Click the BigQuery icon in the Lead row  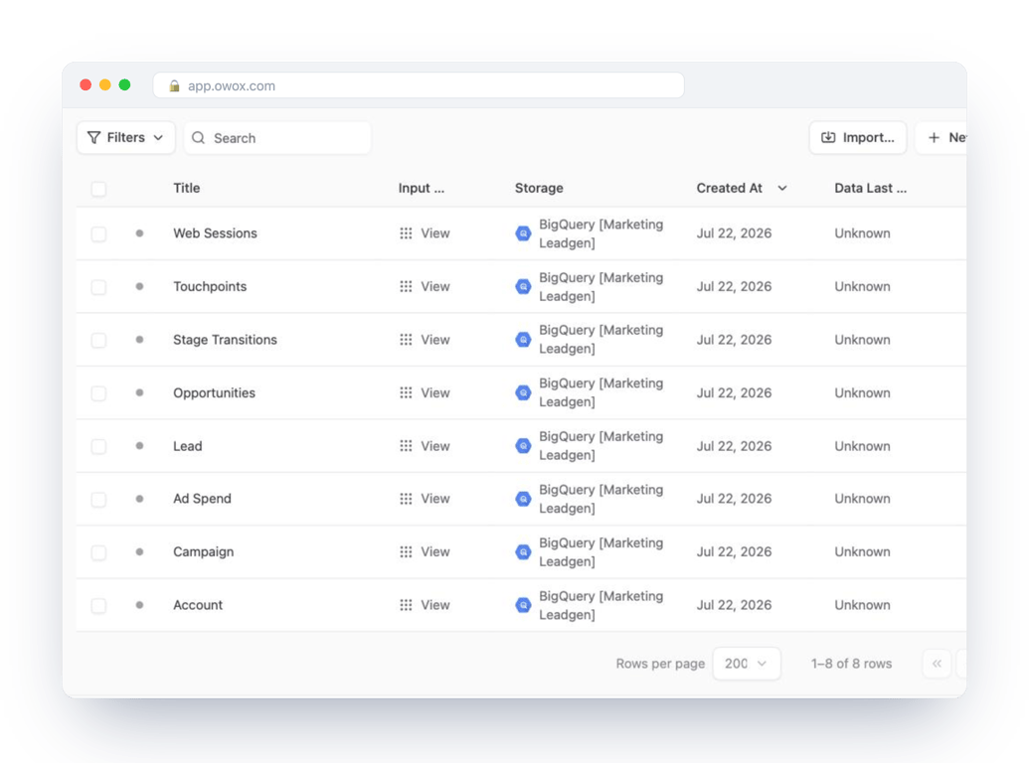pos(523,446)
